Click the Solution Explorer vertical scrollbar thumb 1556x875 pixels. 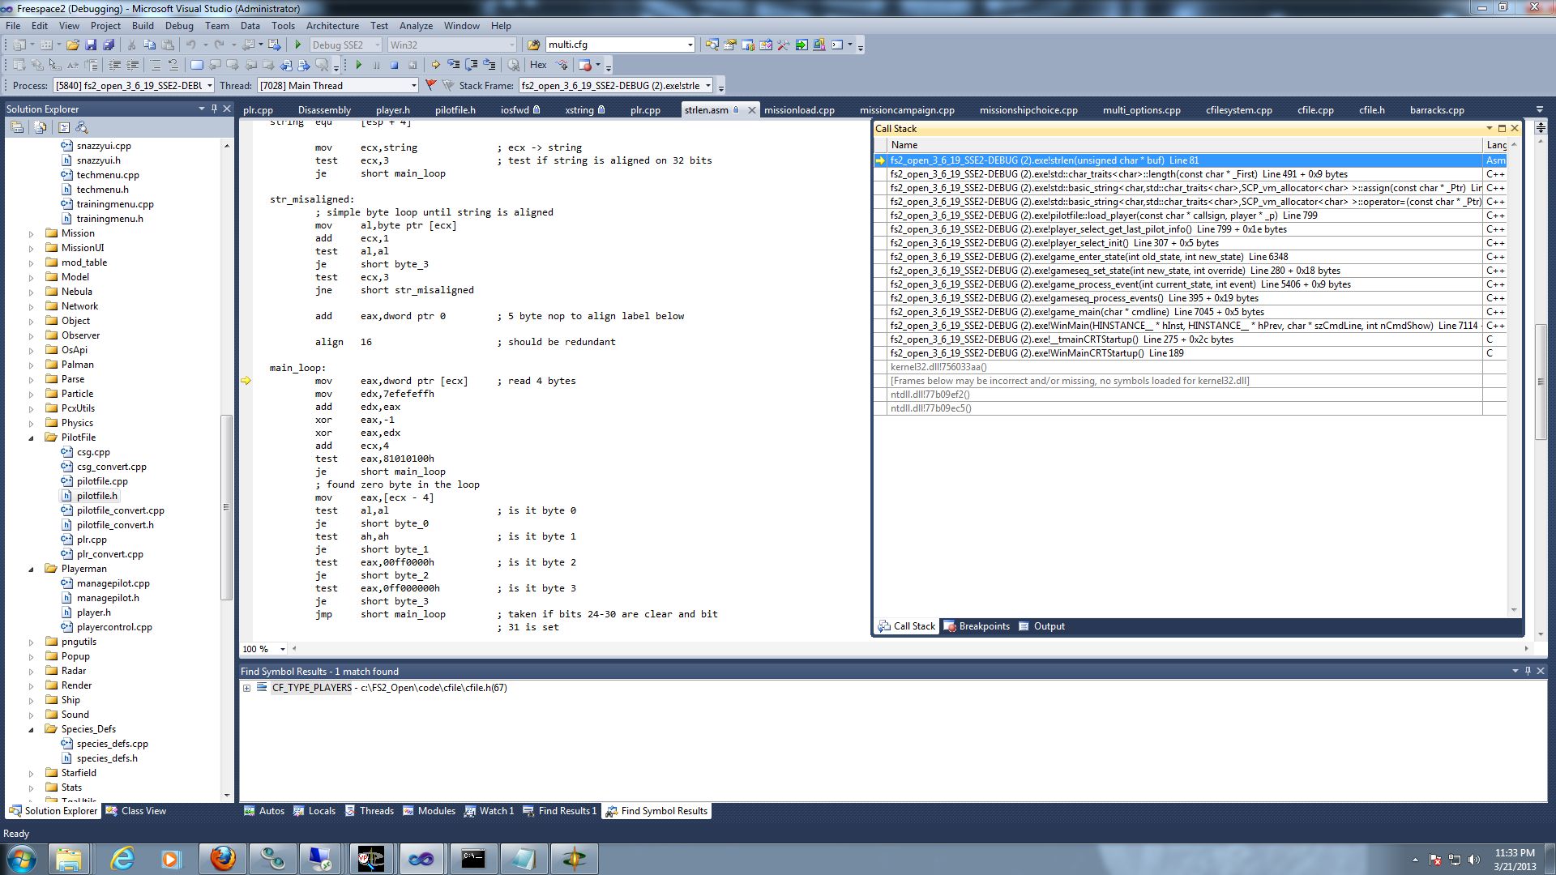(227, 506)
